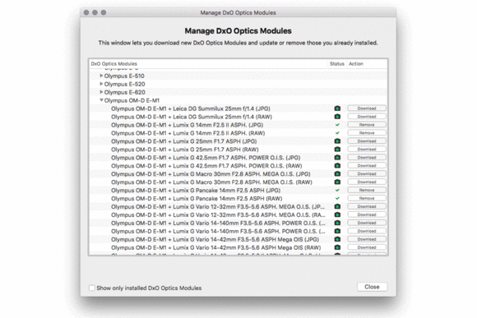The width and height of the screenshot is (477, 318).
Task: Click status icon for Lumix 42.5mm F1.7 (JPG)
Action: coord(337,158)
